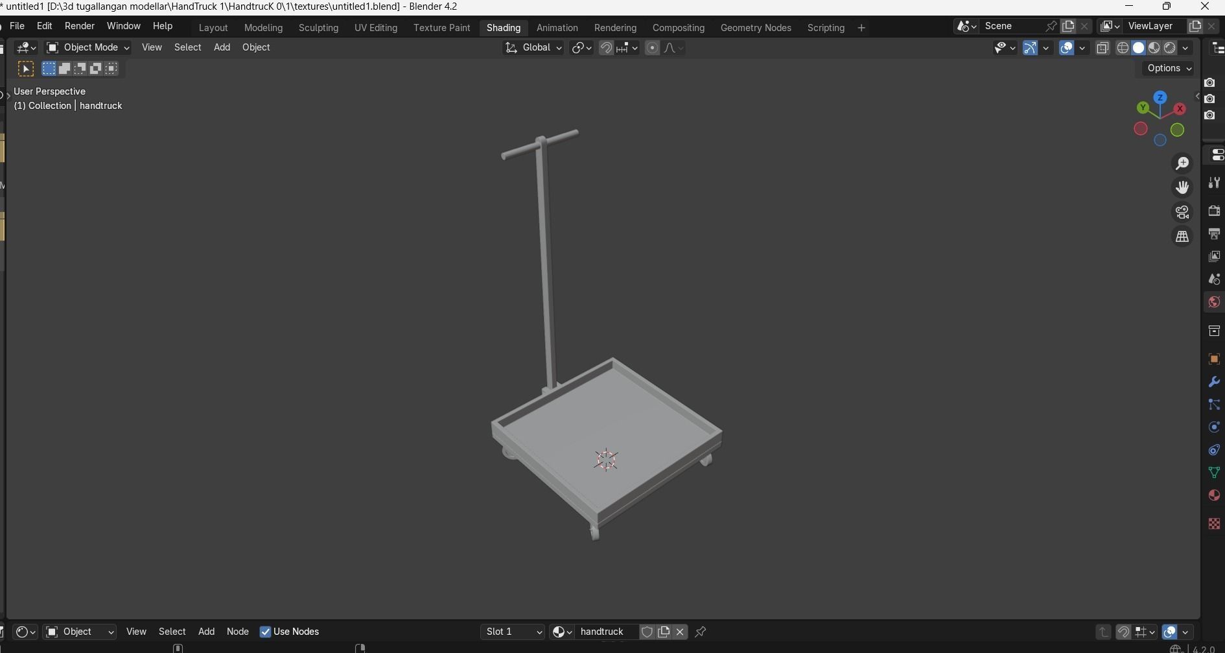The height and width of the screenshot is (653, 1225).
Task: Open the pivot point dropdown
Action: tap(581, 48)
